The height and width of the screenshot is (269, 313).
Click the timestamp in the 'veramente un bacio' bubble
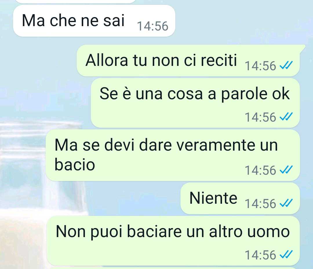261,170
